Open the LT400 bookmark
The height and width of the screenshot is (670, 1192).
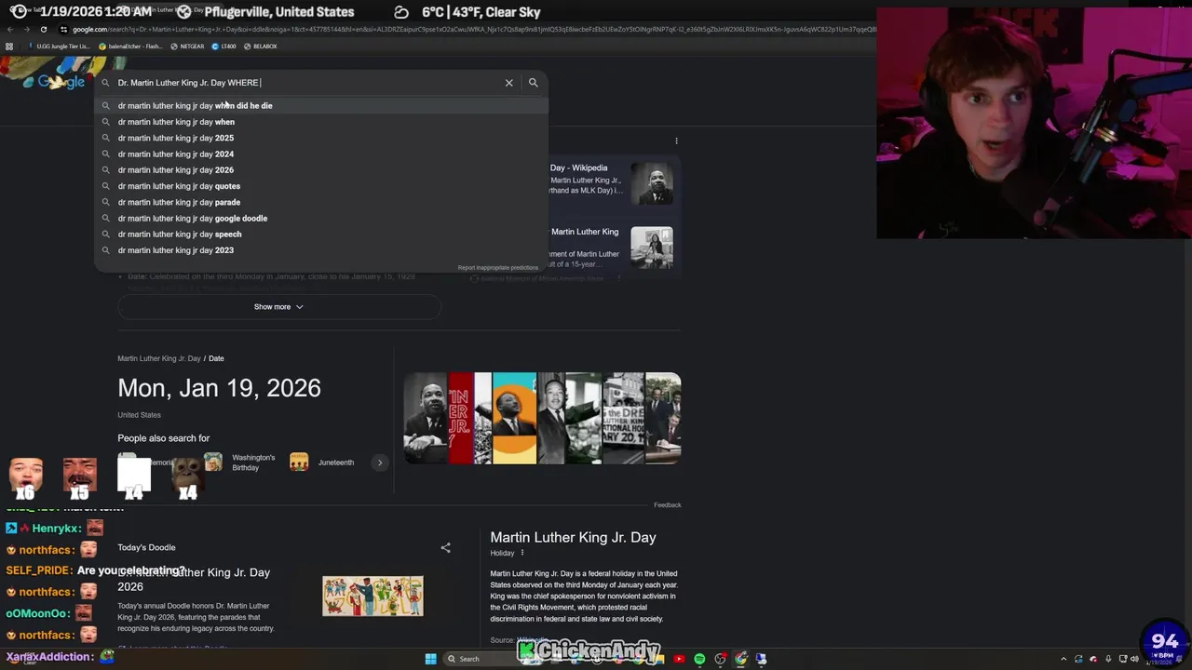(x=223, y=46)
